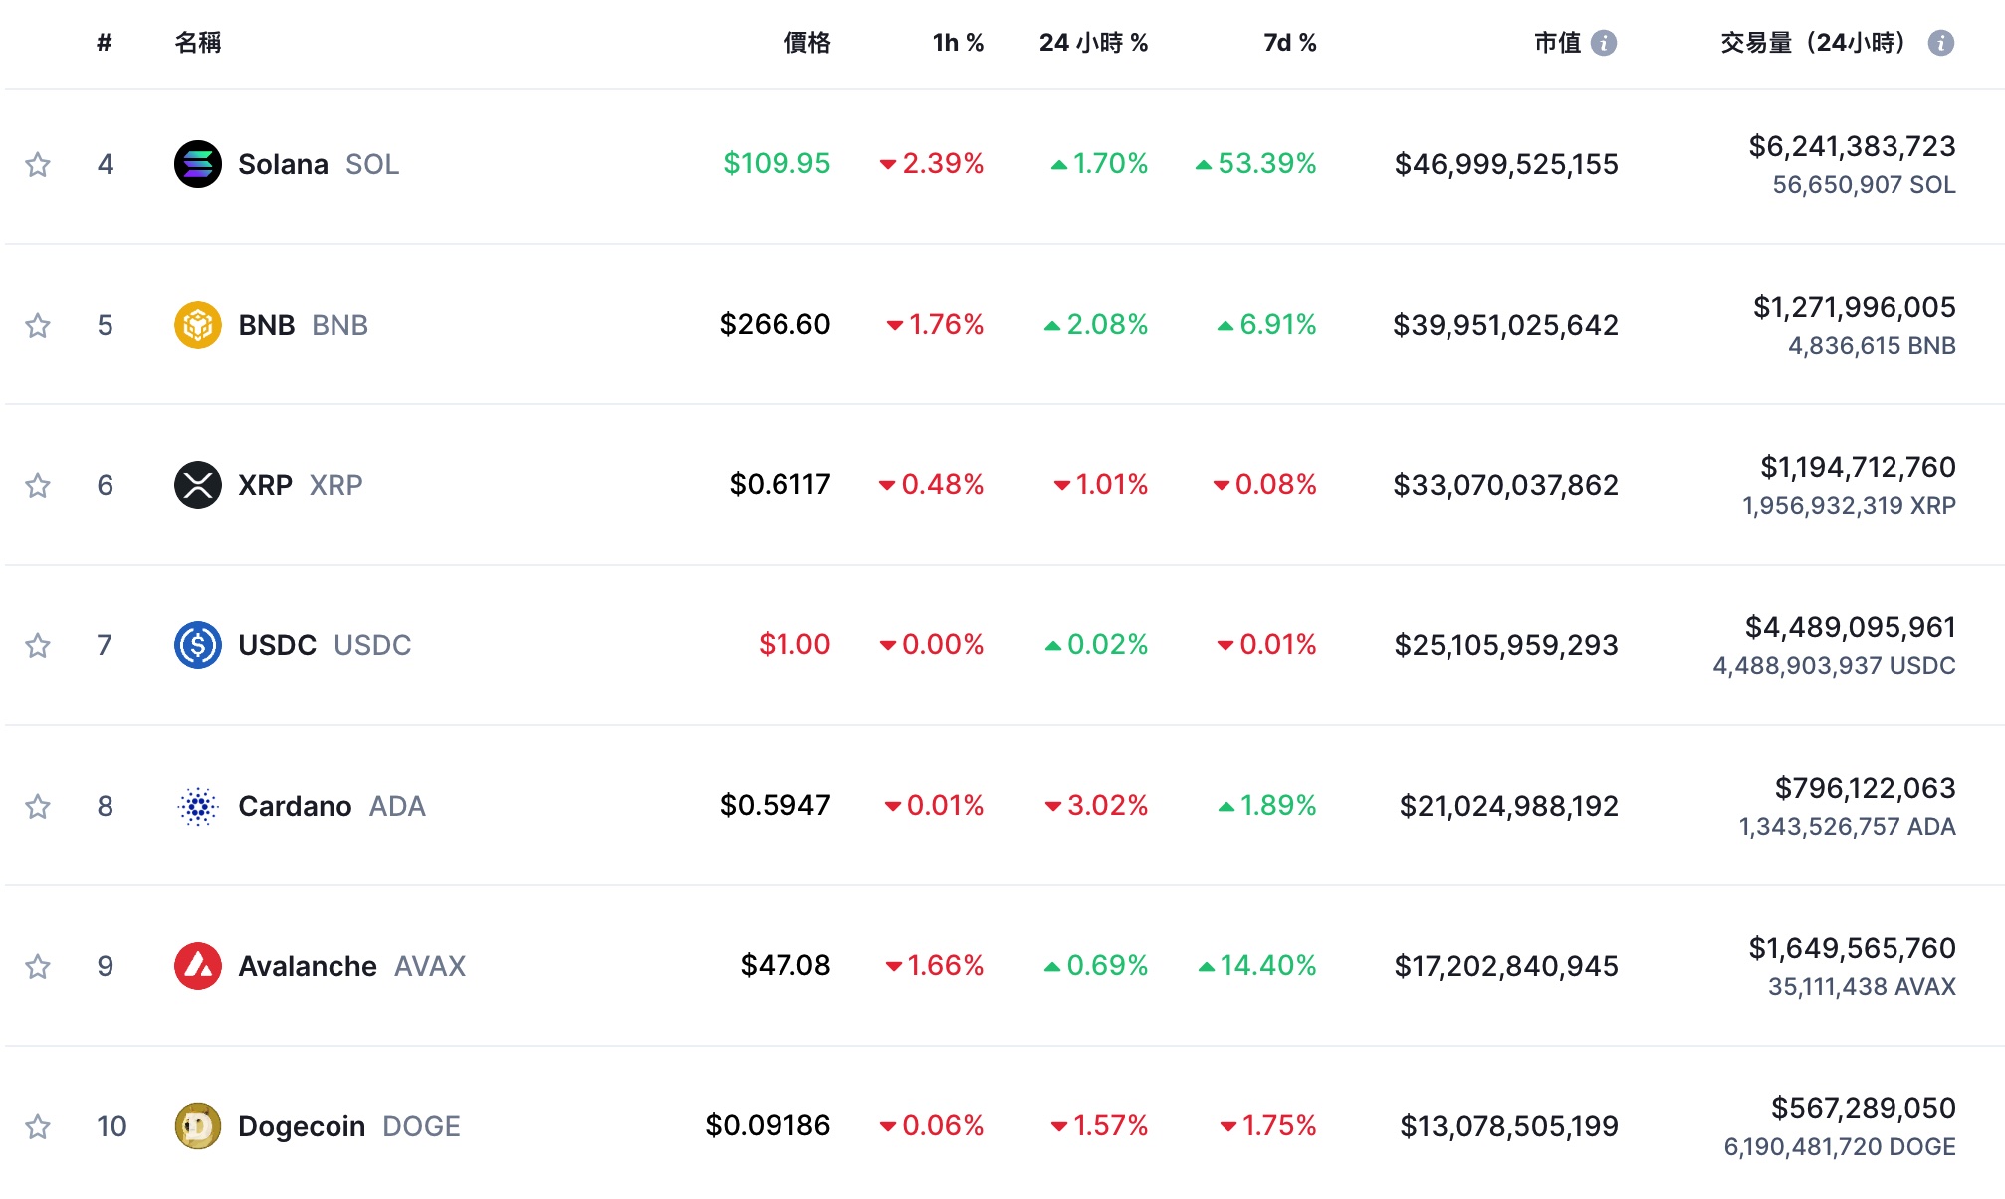The width and height of the screenshot is (2005, 1199).
Task: Click BNB's market cap $39,951,025,642
Action: [x=1505, y=325]
